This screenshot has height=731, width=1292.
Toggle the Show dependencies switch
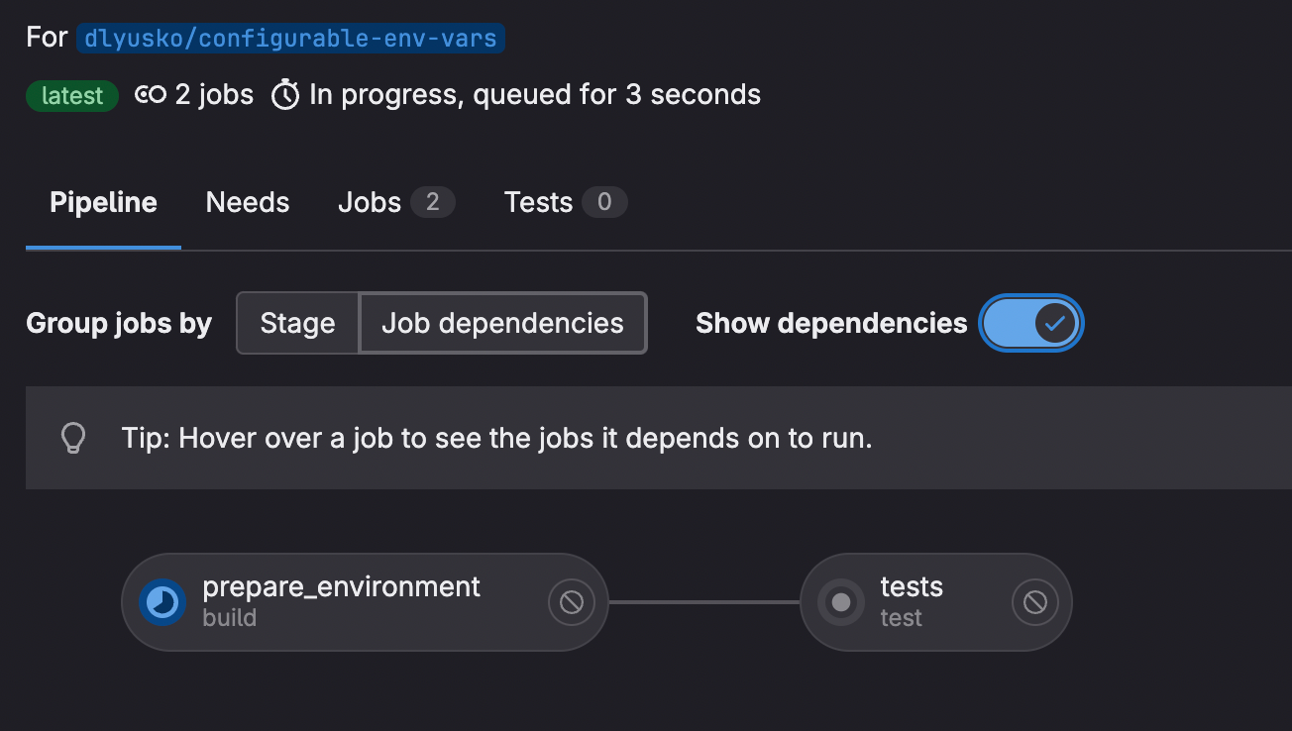pos(1031,323)
